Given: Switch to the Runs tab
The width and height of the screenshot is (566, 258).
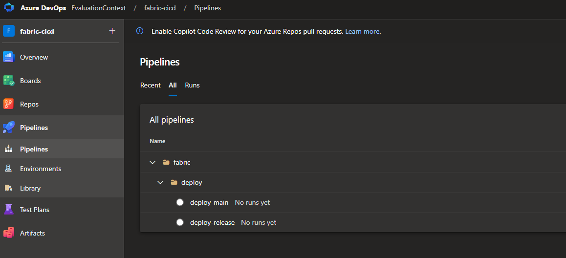Looking at the screenshot, I should (x=192, y=85).
